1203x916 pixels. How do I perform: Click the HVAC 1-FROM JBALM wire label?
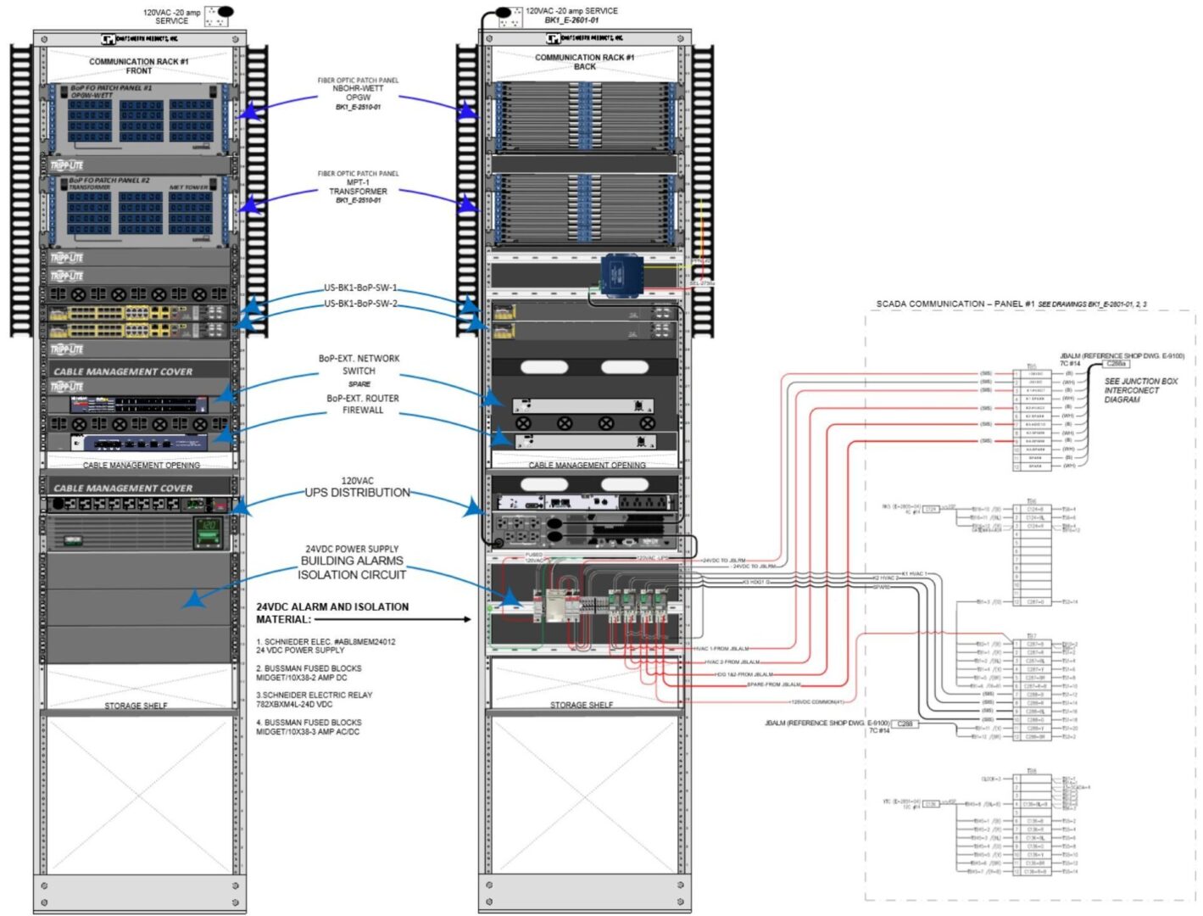[x=721, y=649]
